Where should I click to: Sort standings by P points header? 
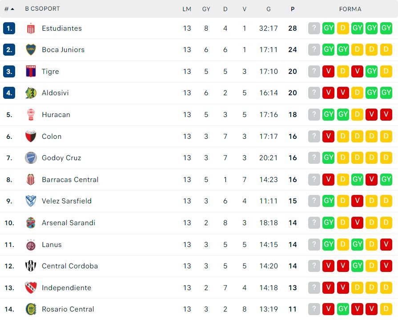pos(293,9)
